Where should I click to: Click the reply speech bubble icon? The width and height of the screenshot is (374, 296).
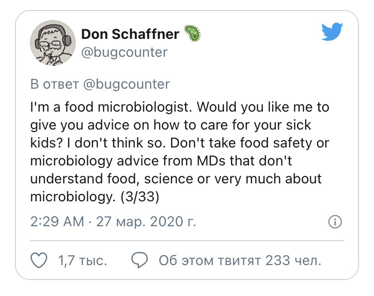tap(140, 260)
